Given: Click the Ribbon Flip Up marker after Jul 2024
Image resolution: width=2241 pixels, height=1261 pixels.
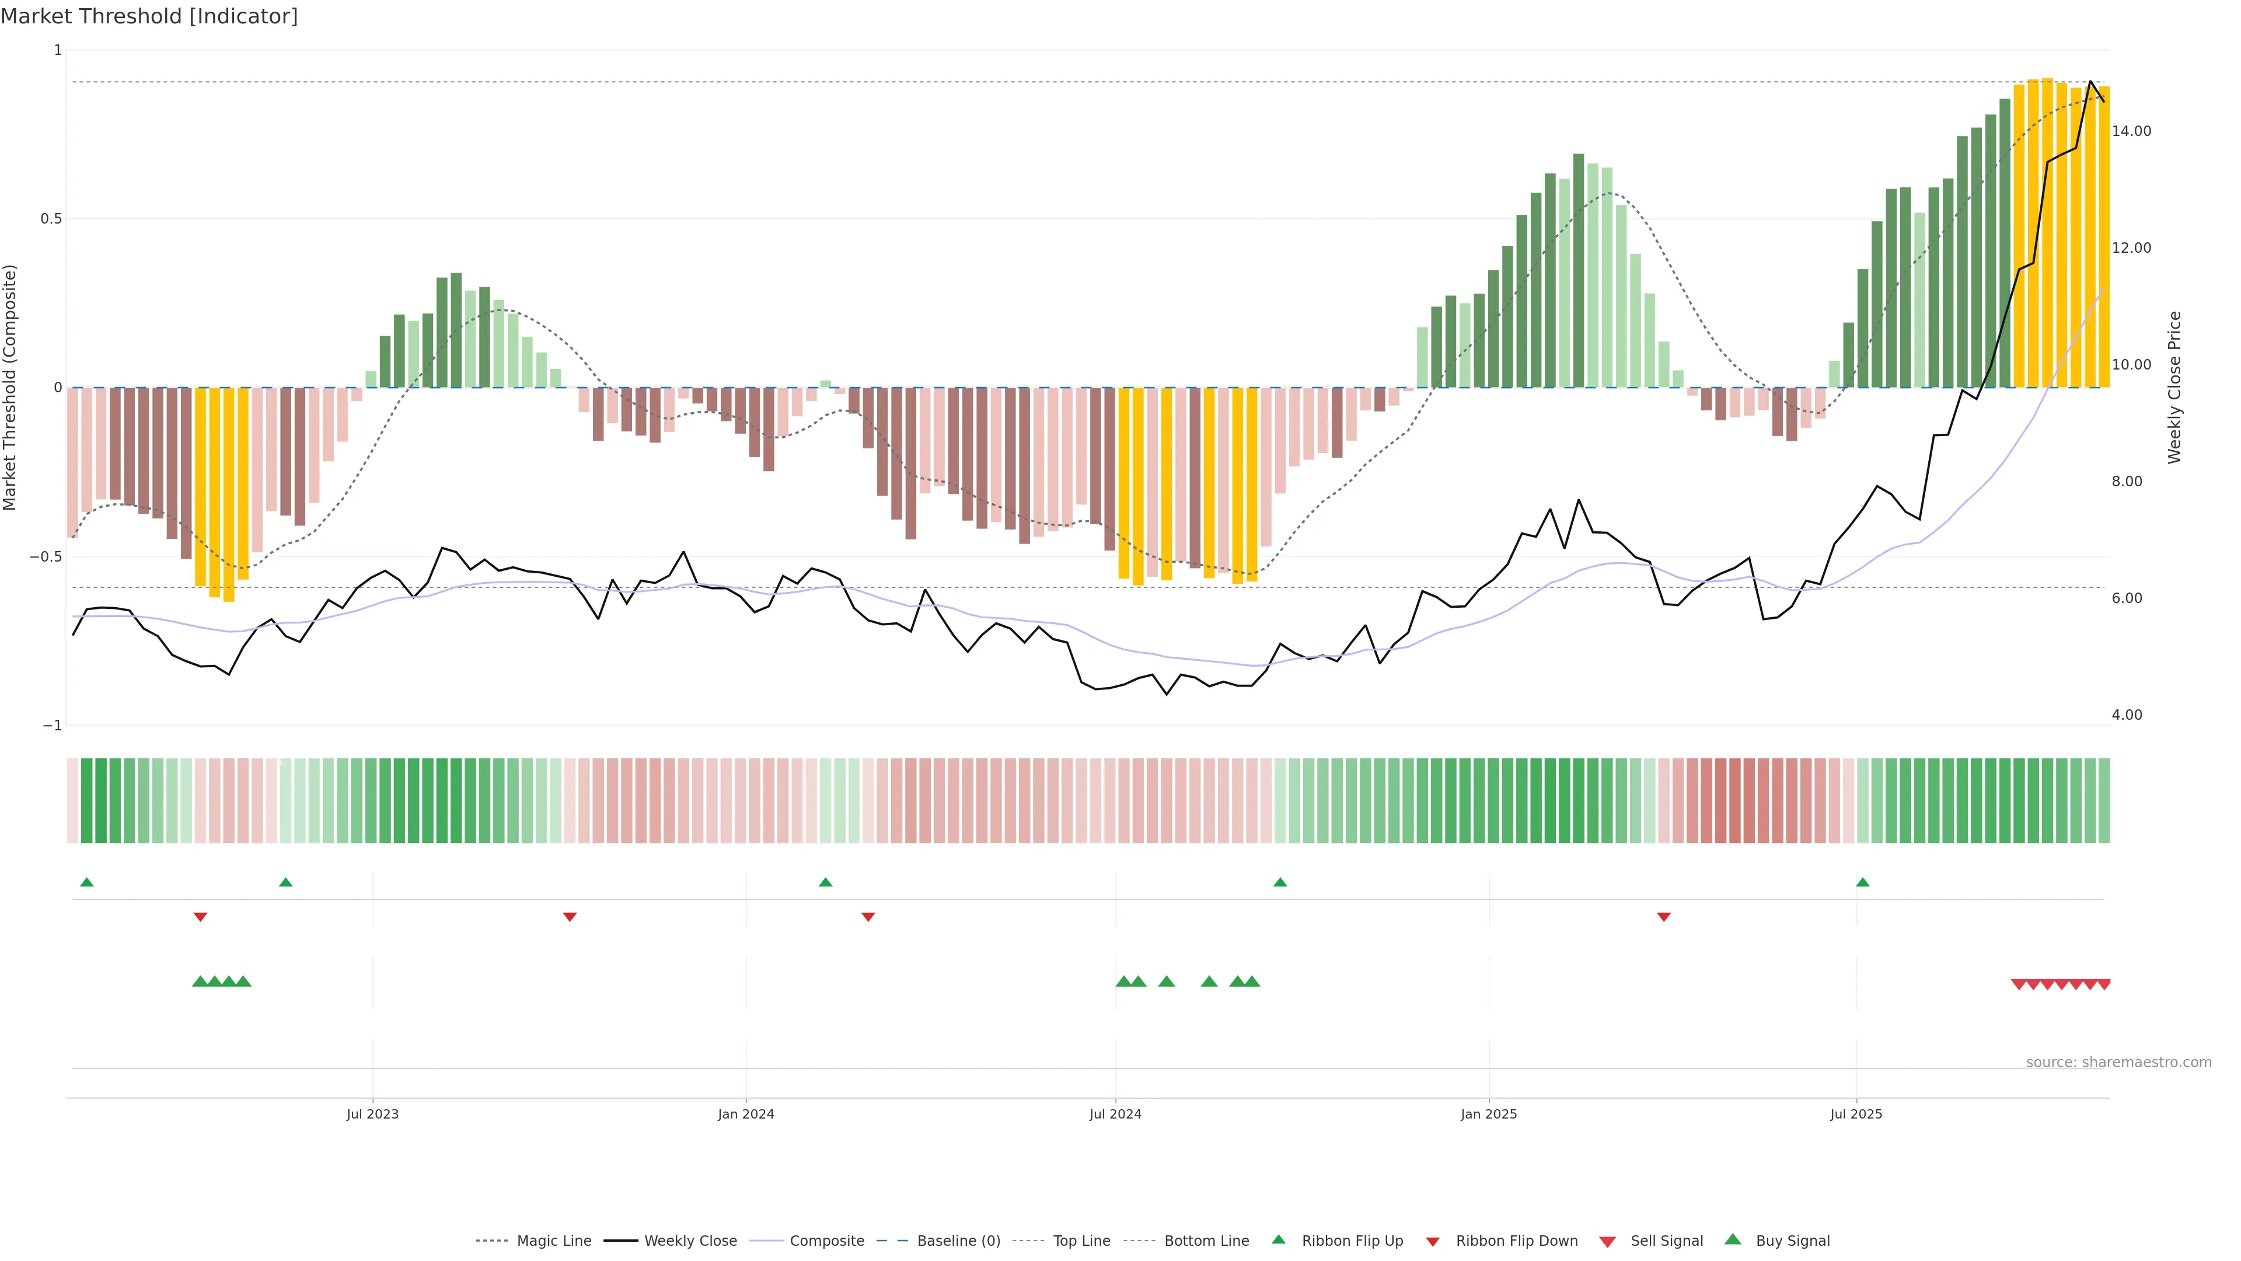Looking at the screenshot, I should pos(1280,883).
